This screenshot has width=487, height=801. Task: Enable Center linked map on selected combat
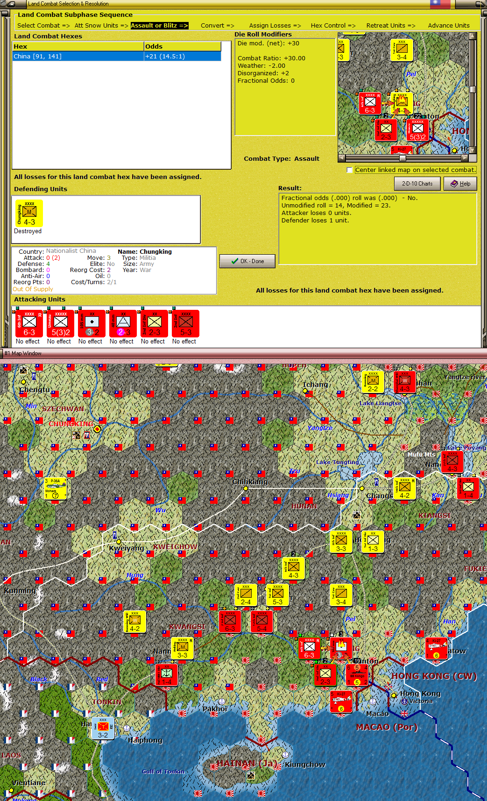tap(350, 170)
